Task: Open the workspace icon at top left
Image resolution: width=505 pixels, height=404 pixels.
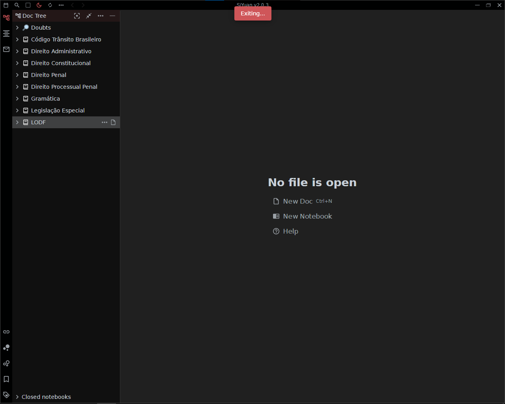Action: point(6,5)
